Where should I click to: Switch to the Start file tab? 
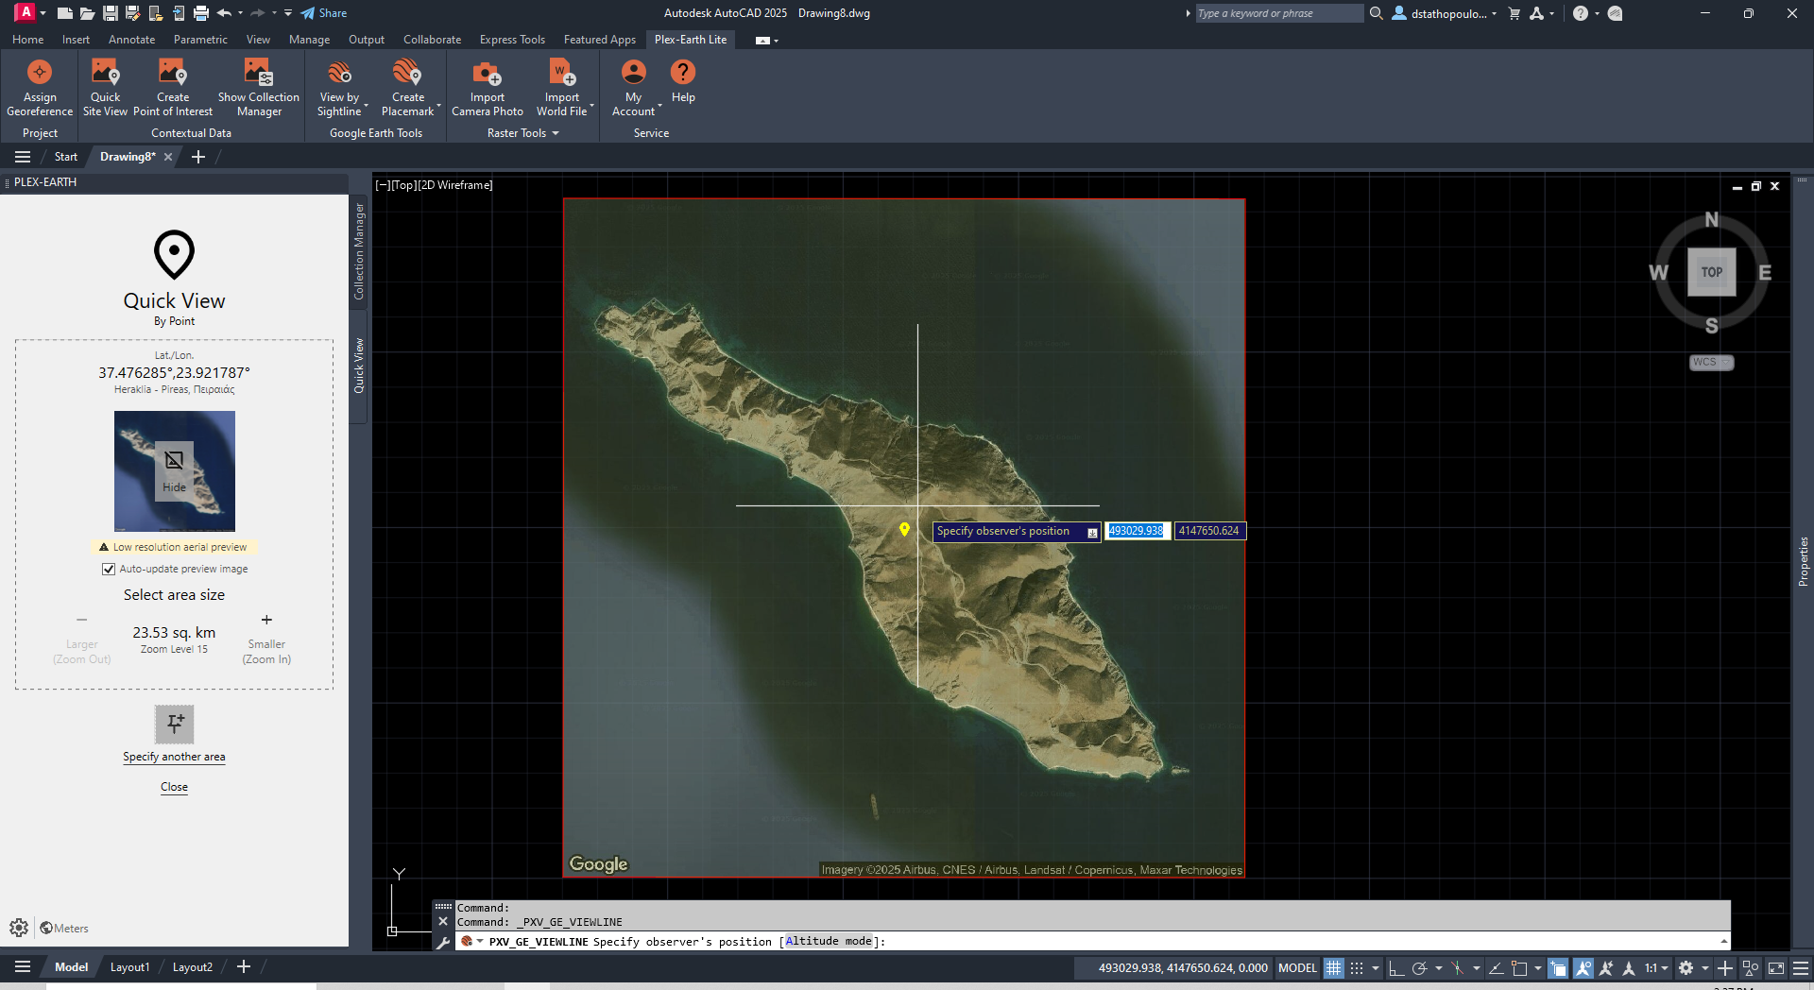pos(66,157)
